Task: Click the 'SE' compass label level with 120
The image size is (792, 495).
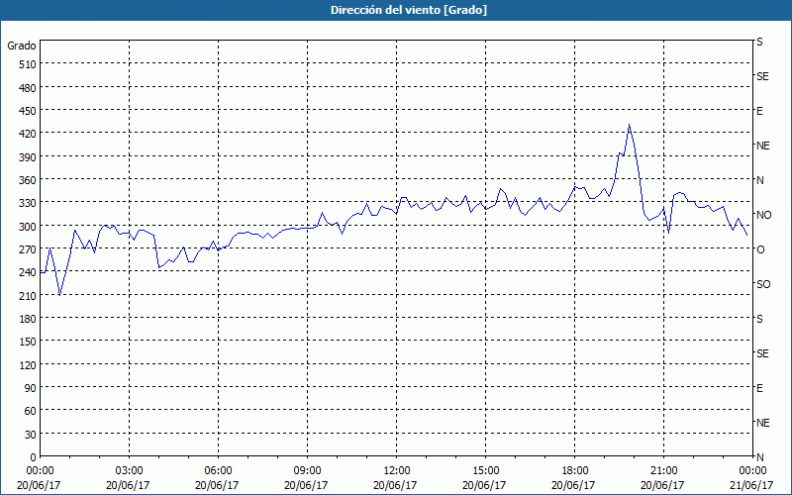Action: coord(762,354)
